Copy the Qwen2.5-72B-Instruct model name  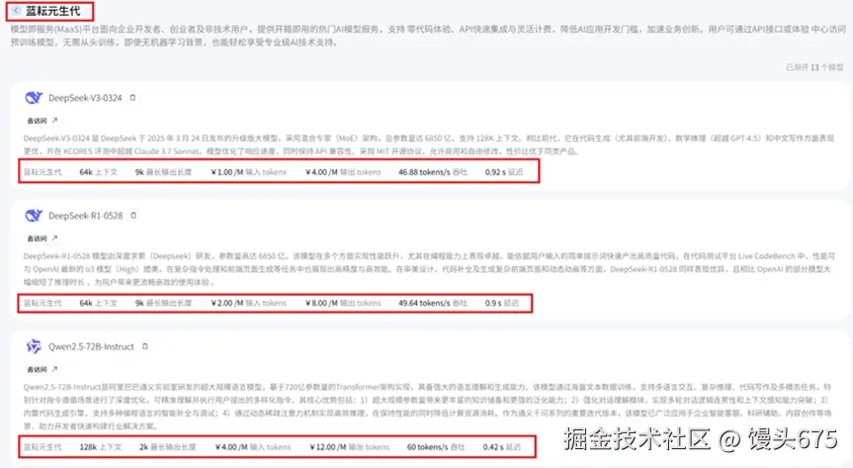coord(144,346)
